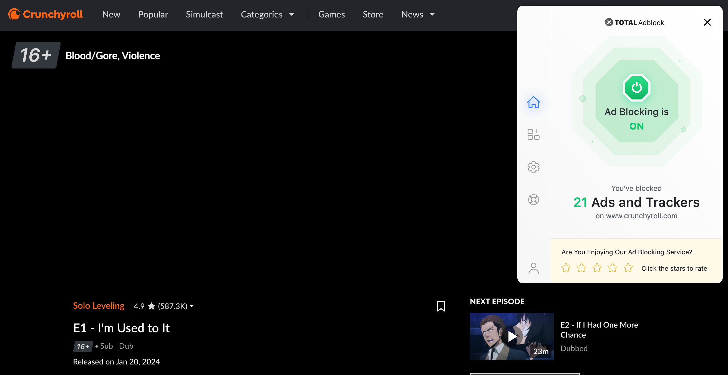Click the 'Sub | Dub' label

(117, 346)
